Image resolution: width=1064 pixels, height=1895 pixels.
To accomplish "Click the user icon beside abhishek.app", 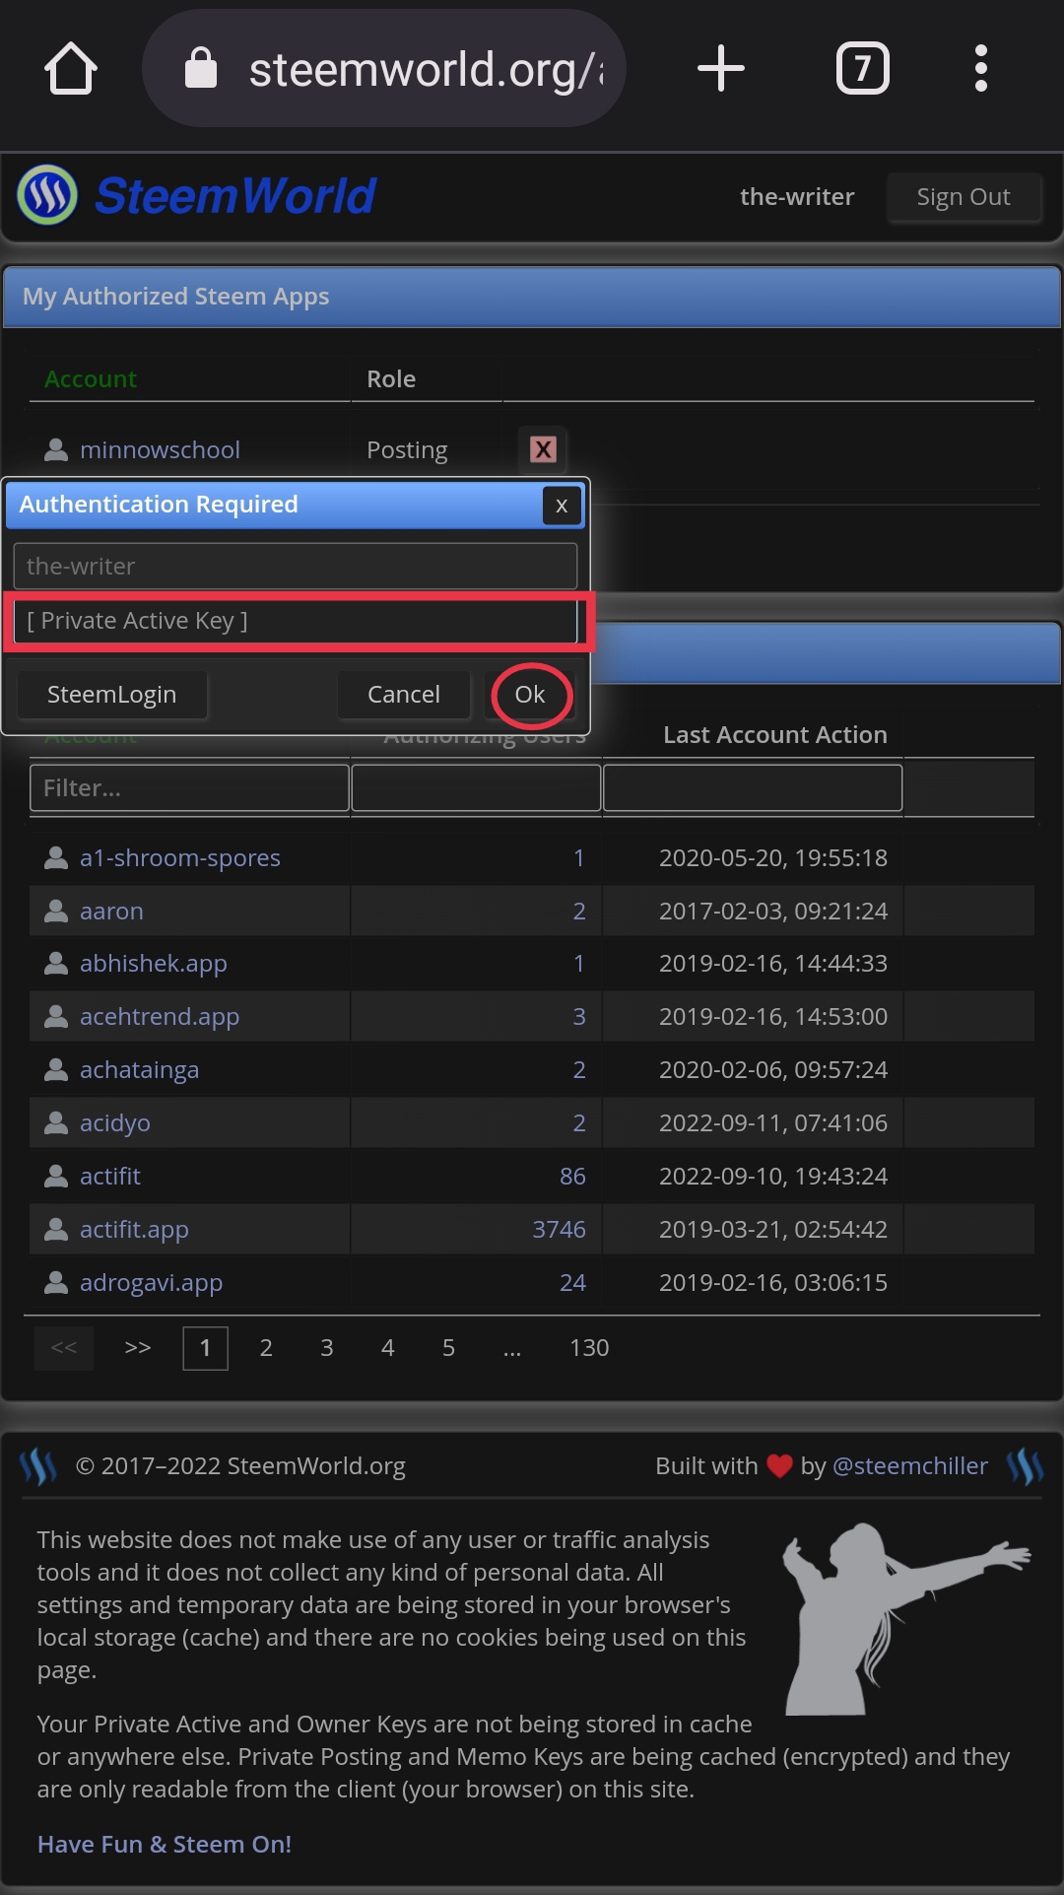I will (x=56, y=964).
